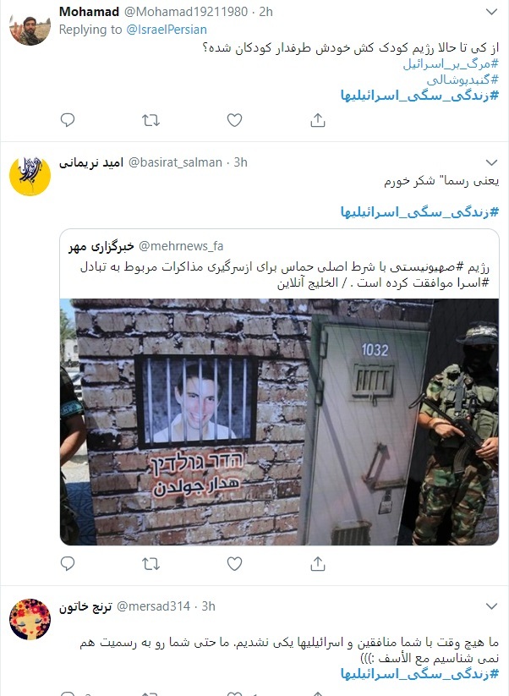Open #مرگ_بر_اسرائیل hashtag in Mohamad's tweet
Screen dimensions: 509x696
point(451,64)
